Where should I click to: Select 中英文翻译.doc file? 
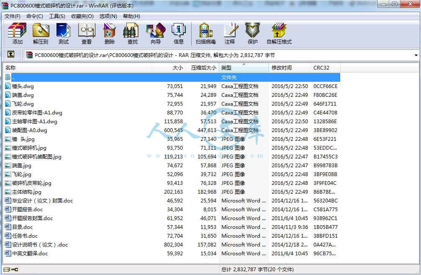pyautogui.click(x=172, y=254)
